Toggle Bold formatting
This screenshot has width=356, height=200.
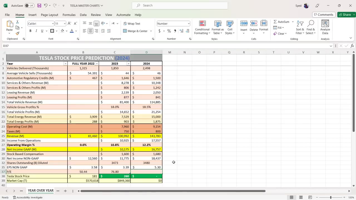30,31
